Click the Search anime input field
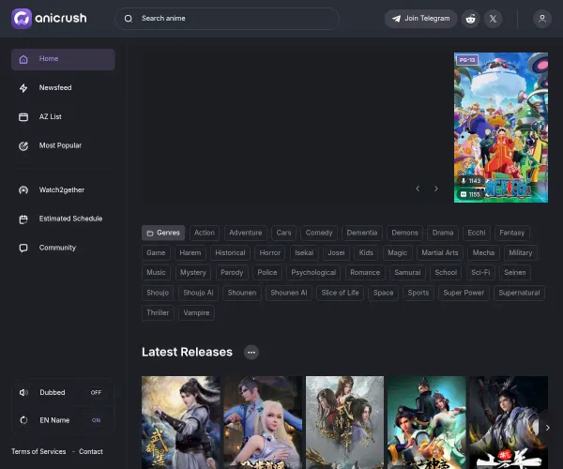The width and height of the screenshot is (563, 469). 235,19
